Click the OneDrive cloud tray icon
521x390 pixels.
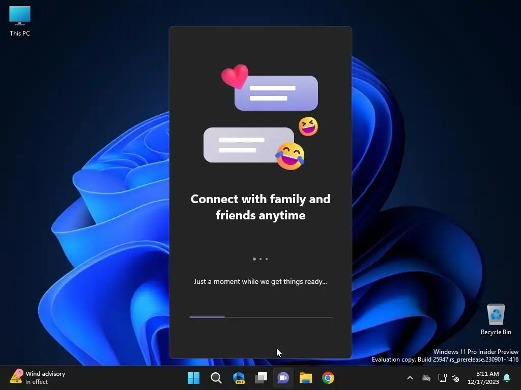(x=426, y=378)
